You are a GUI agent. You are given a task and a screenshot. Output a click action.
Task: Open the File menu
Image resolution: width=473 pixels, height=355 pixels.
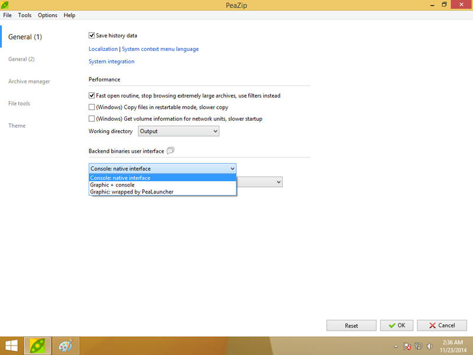tap(7, 15)
